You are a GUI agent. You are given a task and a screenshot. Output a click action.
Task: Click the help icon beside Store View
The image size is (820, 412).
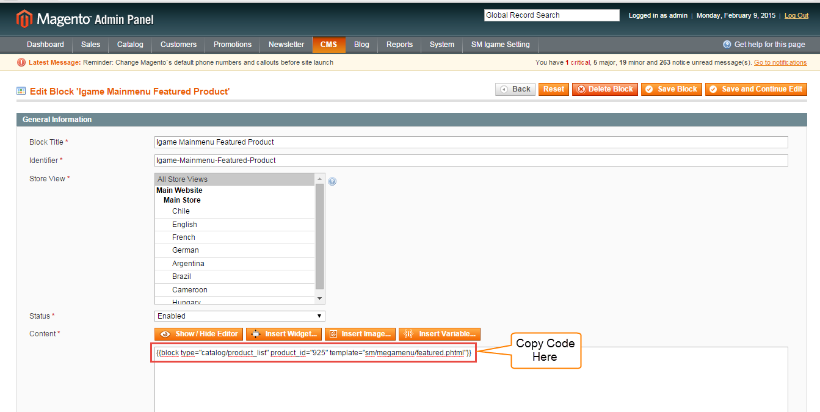332,181
